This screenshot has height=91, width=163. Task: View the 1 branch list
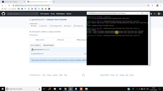coord(61,40)
